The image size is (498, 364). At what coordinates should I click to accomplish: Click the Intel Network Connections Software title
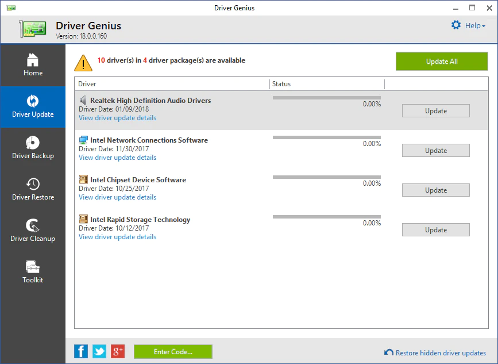(149, 140)
